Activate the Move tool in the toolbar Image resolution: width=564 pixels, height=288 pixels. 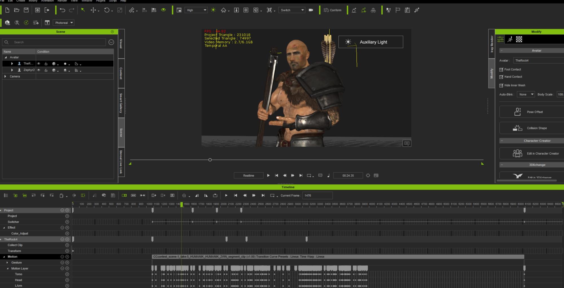(x=93, y=10)
